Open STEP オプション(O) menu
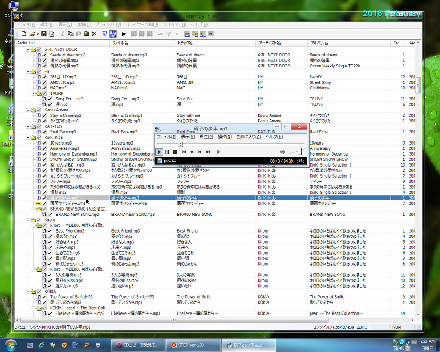 tap(174, 25)
